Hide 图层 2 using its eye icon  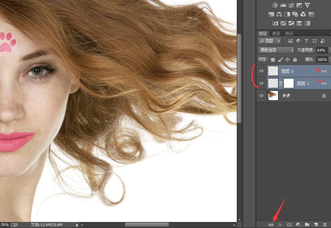tap(261, 71)
